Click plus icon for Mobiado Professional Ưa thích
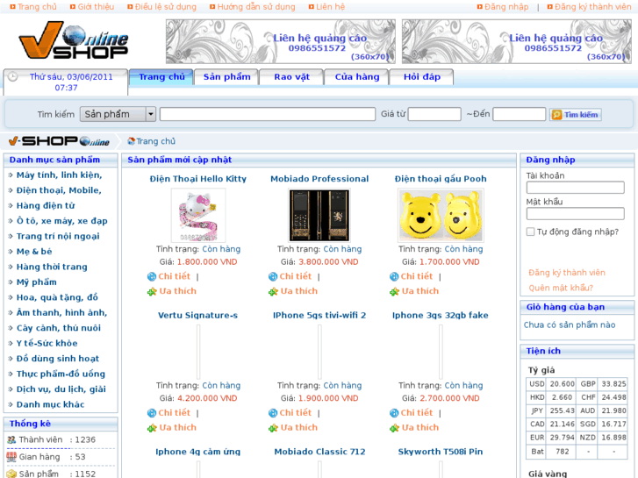Screen dimensions: 638x478 pos(273,292)
